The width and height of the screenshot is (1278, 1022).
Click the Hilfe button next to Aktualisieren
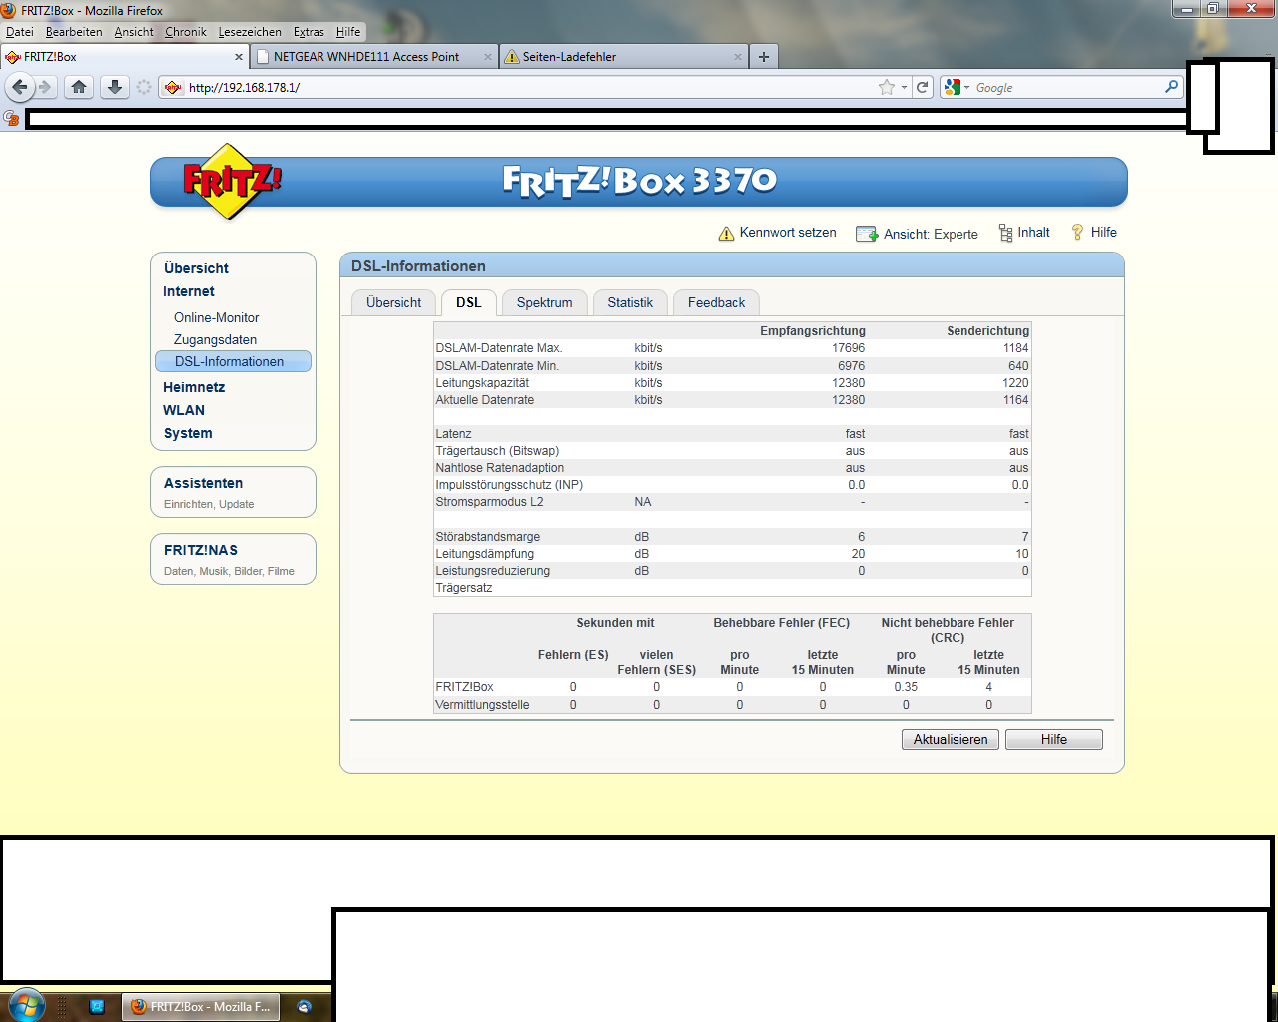(x=1054, y=739)
